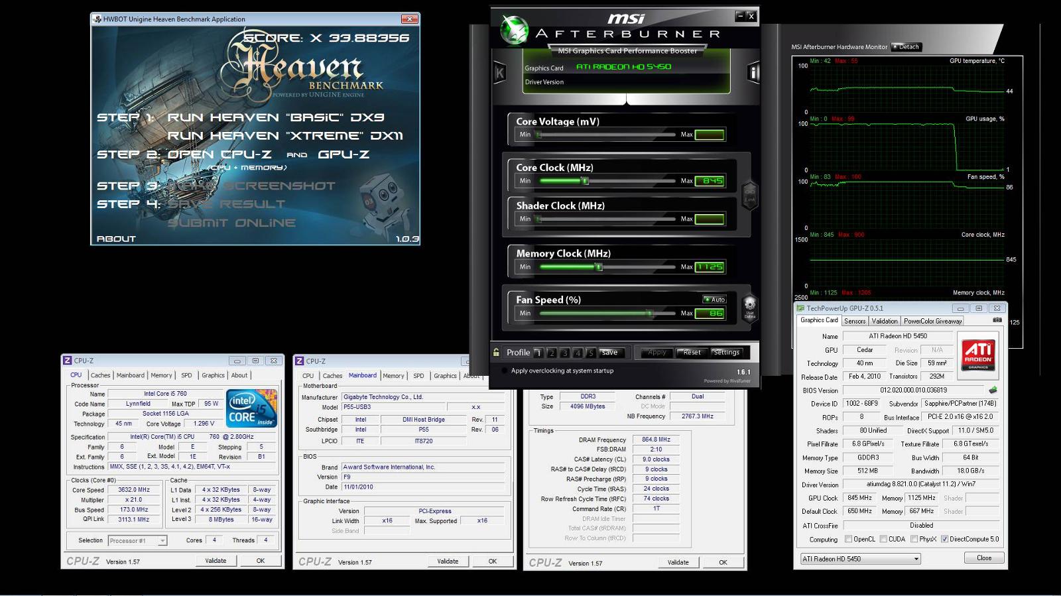Click the 'Gigabyte Technology Co., Ltd.' manufacturer field

(x=422, y=397)
